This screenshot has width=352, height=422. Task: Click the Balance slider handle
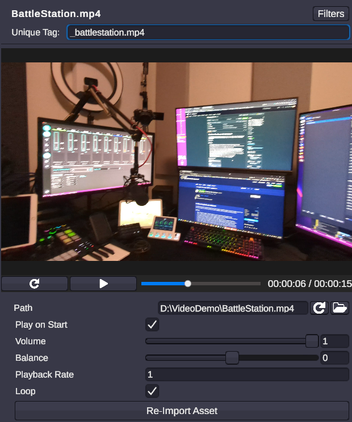coord(232,358)
